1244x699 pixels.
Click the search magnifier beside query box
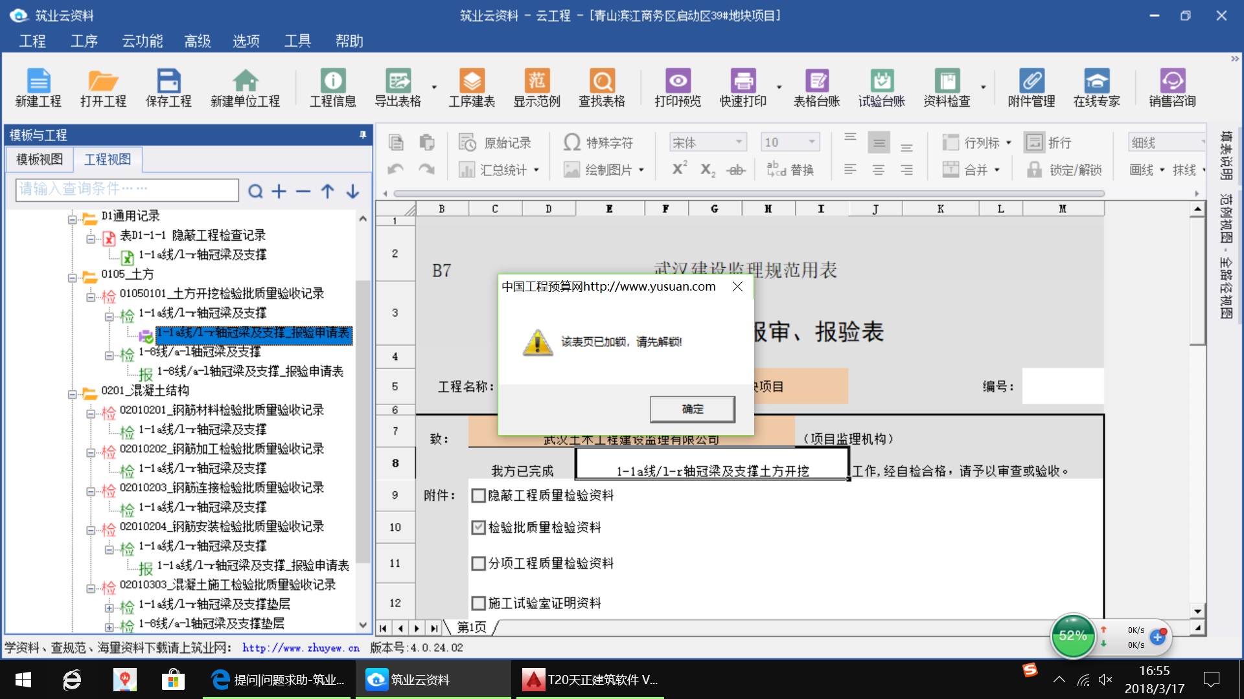click(x=255, y=191)
